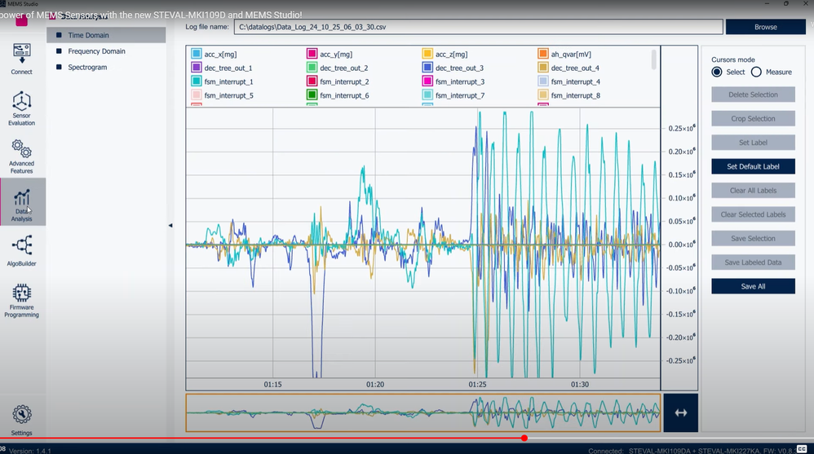814x454 pixels.
Task: Toggle dec_tree_out_4 series
Action: pos(543,68)
